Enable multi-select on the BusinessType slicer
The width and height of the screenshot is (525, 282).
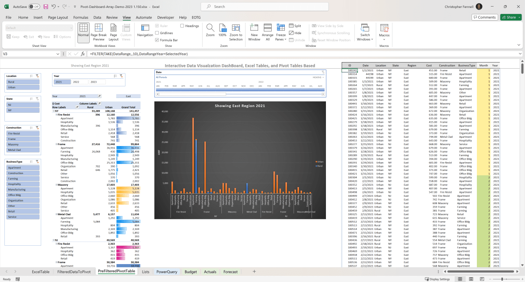click(x=31, y=162)
